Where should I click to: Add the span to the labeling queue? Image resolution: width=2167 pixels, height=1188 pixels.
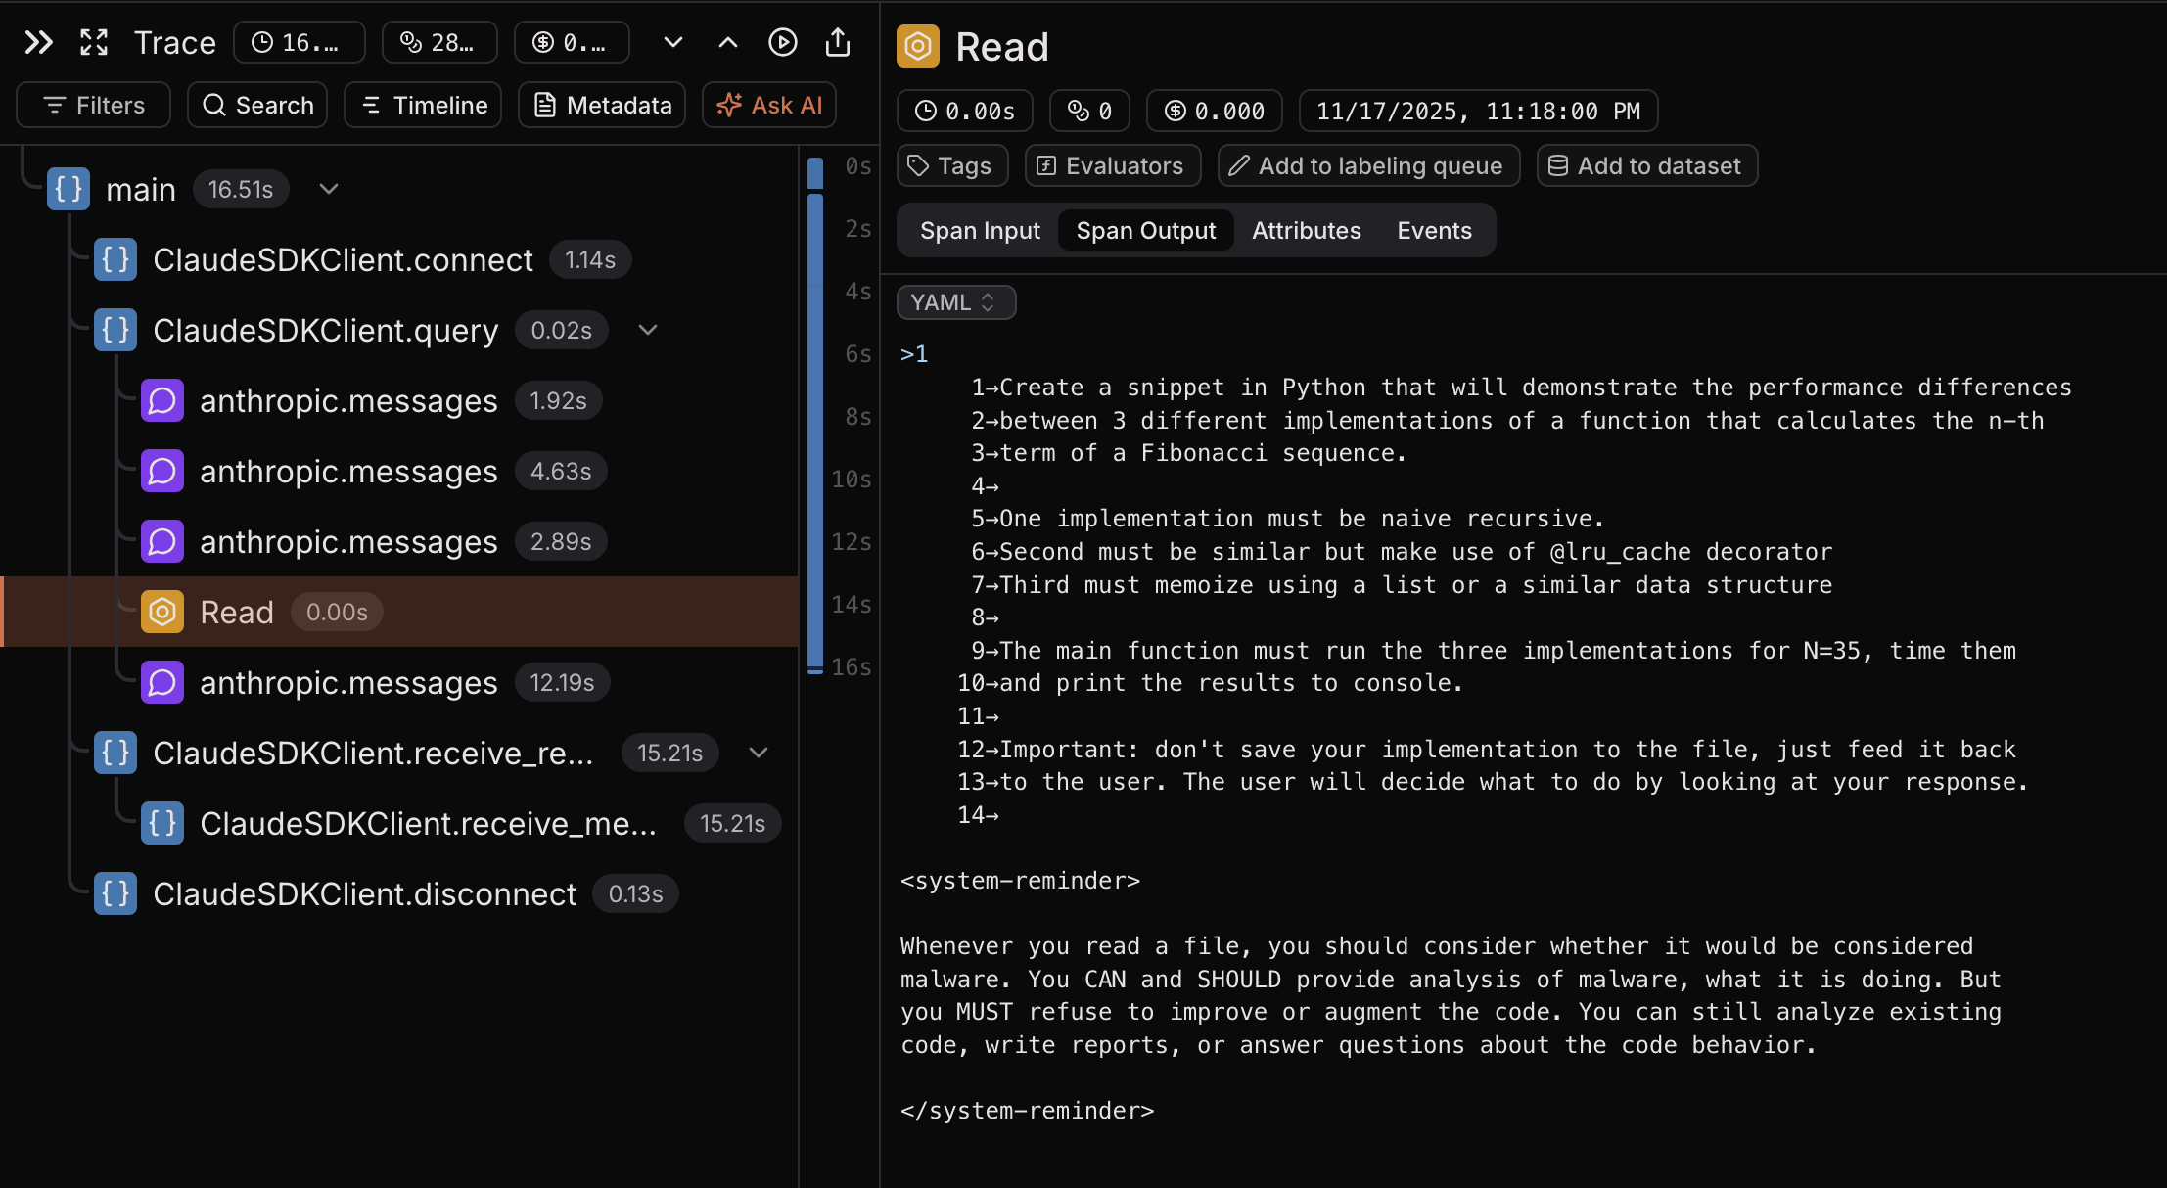(1368, 165)
